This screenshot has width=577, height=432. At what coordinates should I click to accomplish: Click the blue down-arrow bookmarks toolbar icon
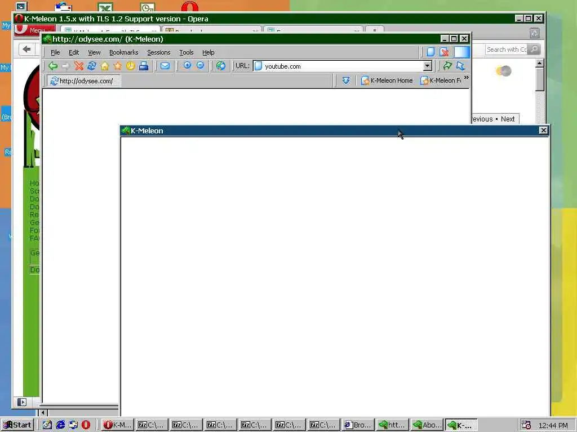pyautogui.click(x=346, y=80)
